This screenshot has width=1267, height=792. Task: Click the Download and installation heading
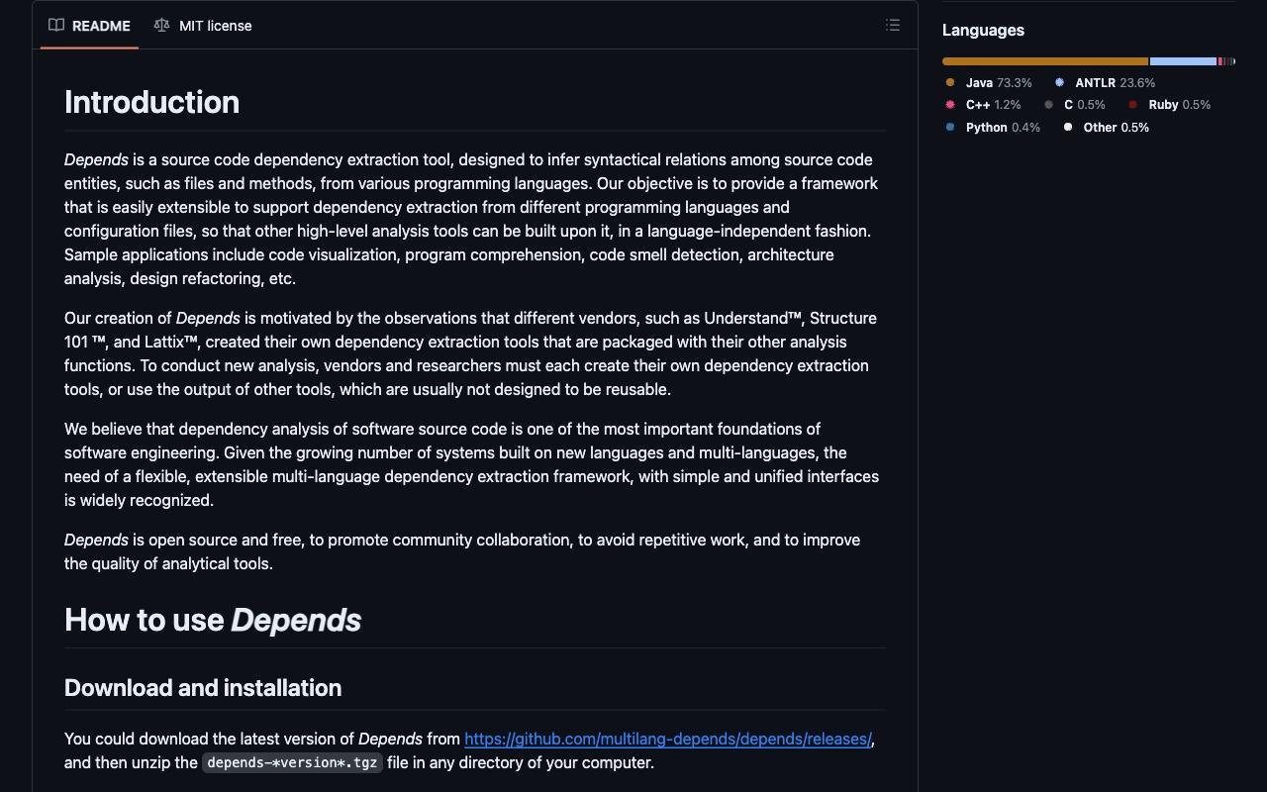(203, 688)
